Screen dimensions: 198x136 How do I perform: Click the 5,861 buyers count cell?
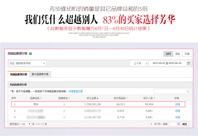click(149, 111)
